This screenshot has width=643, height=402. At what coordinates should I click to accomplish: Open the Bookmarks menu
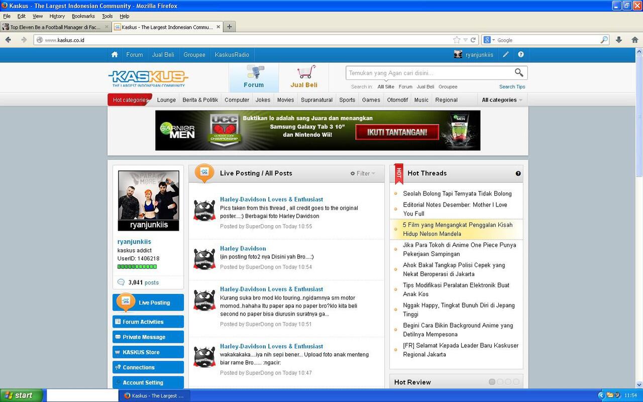83,16
